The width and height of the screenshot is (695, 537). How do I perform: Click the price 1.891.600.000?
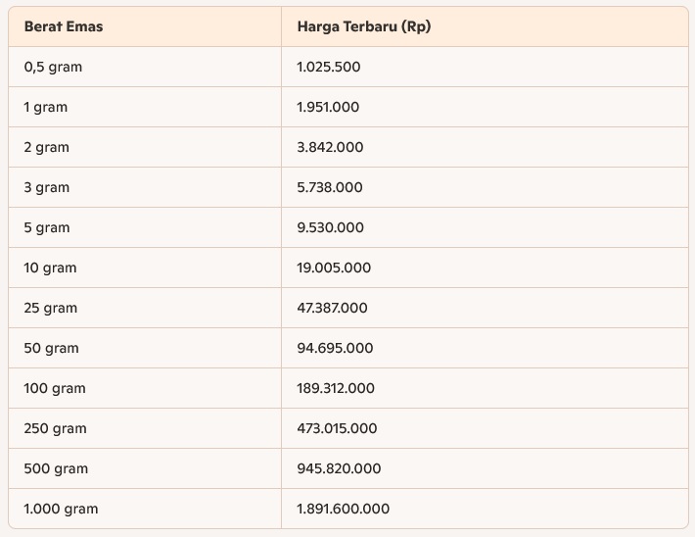click(x=343, y=509)
